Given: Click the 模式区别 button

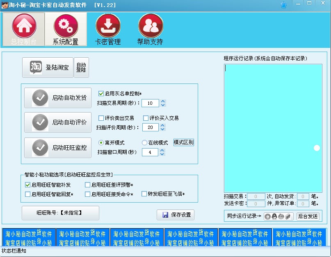Looking at the screenshot, I should [183, 142].
